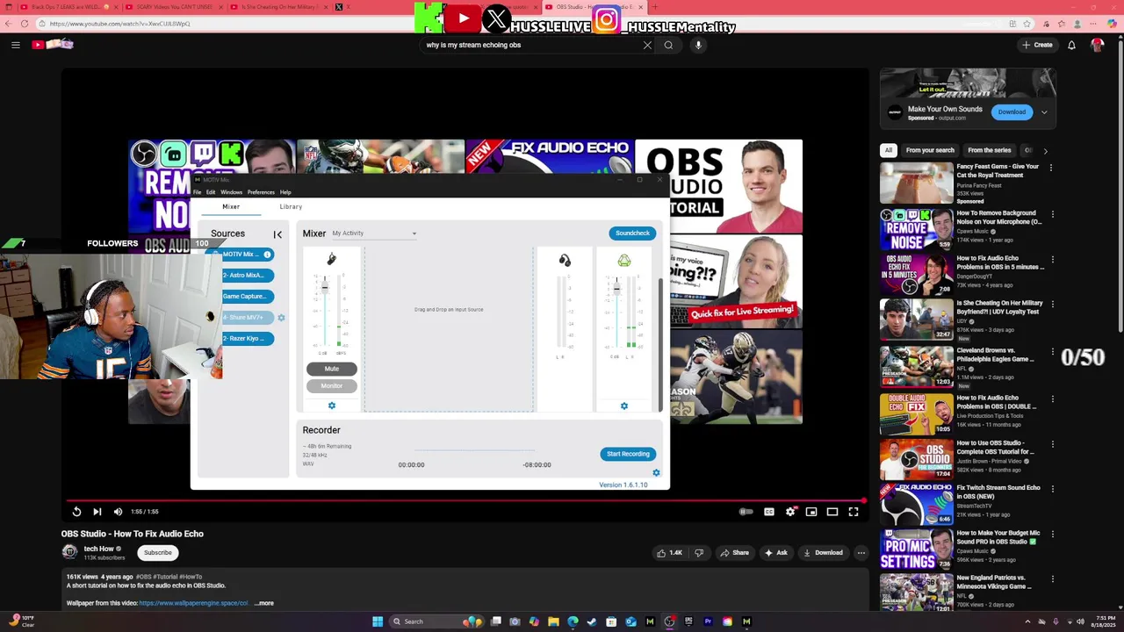
Task: Select the Razer Kiyo source
Action: point(244,339)
